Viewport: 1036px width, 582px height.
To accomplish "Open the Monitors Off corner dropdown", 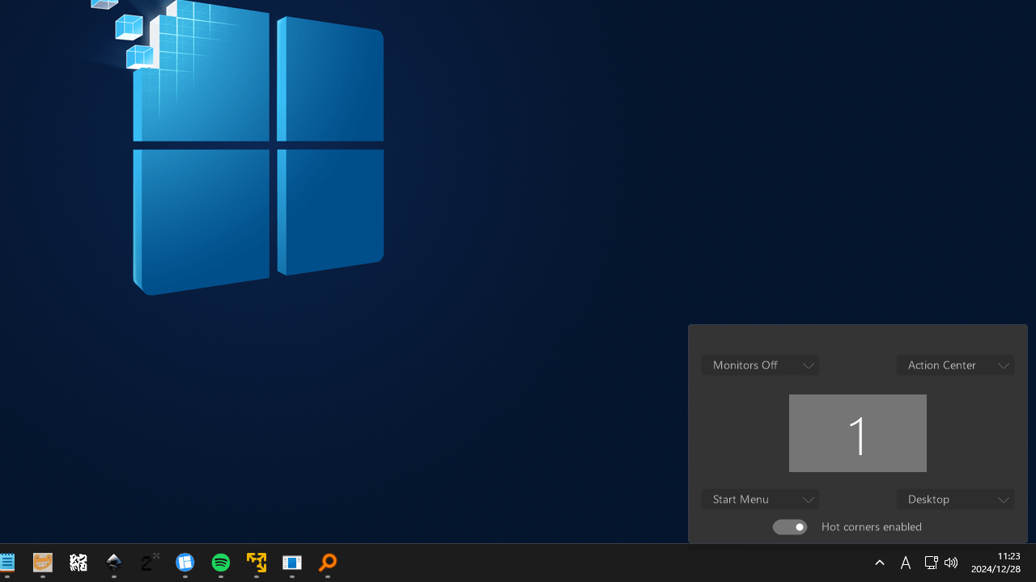I will (x=760, y=365).
